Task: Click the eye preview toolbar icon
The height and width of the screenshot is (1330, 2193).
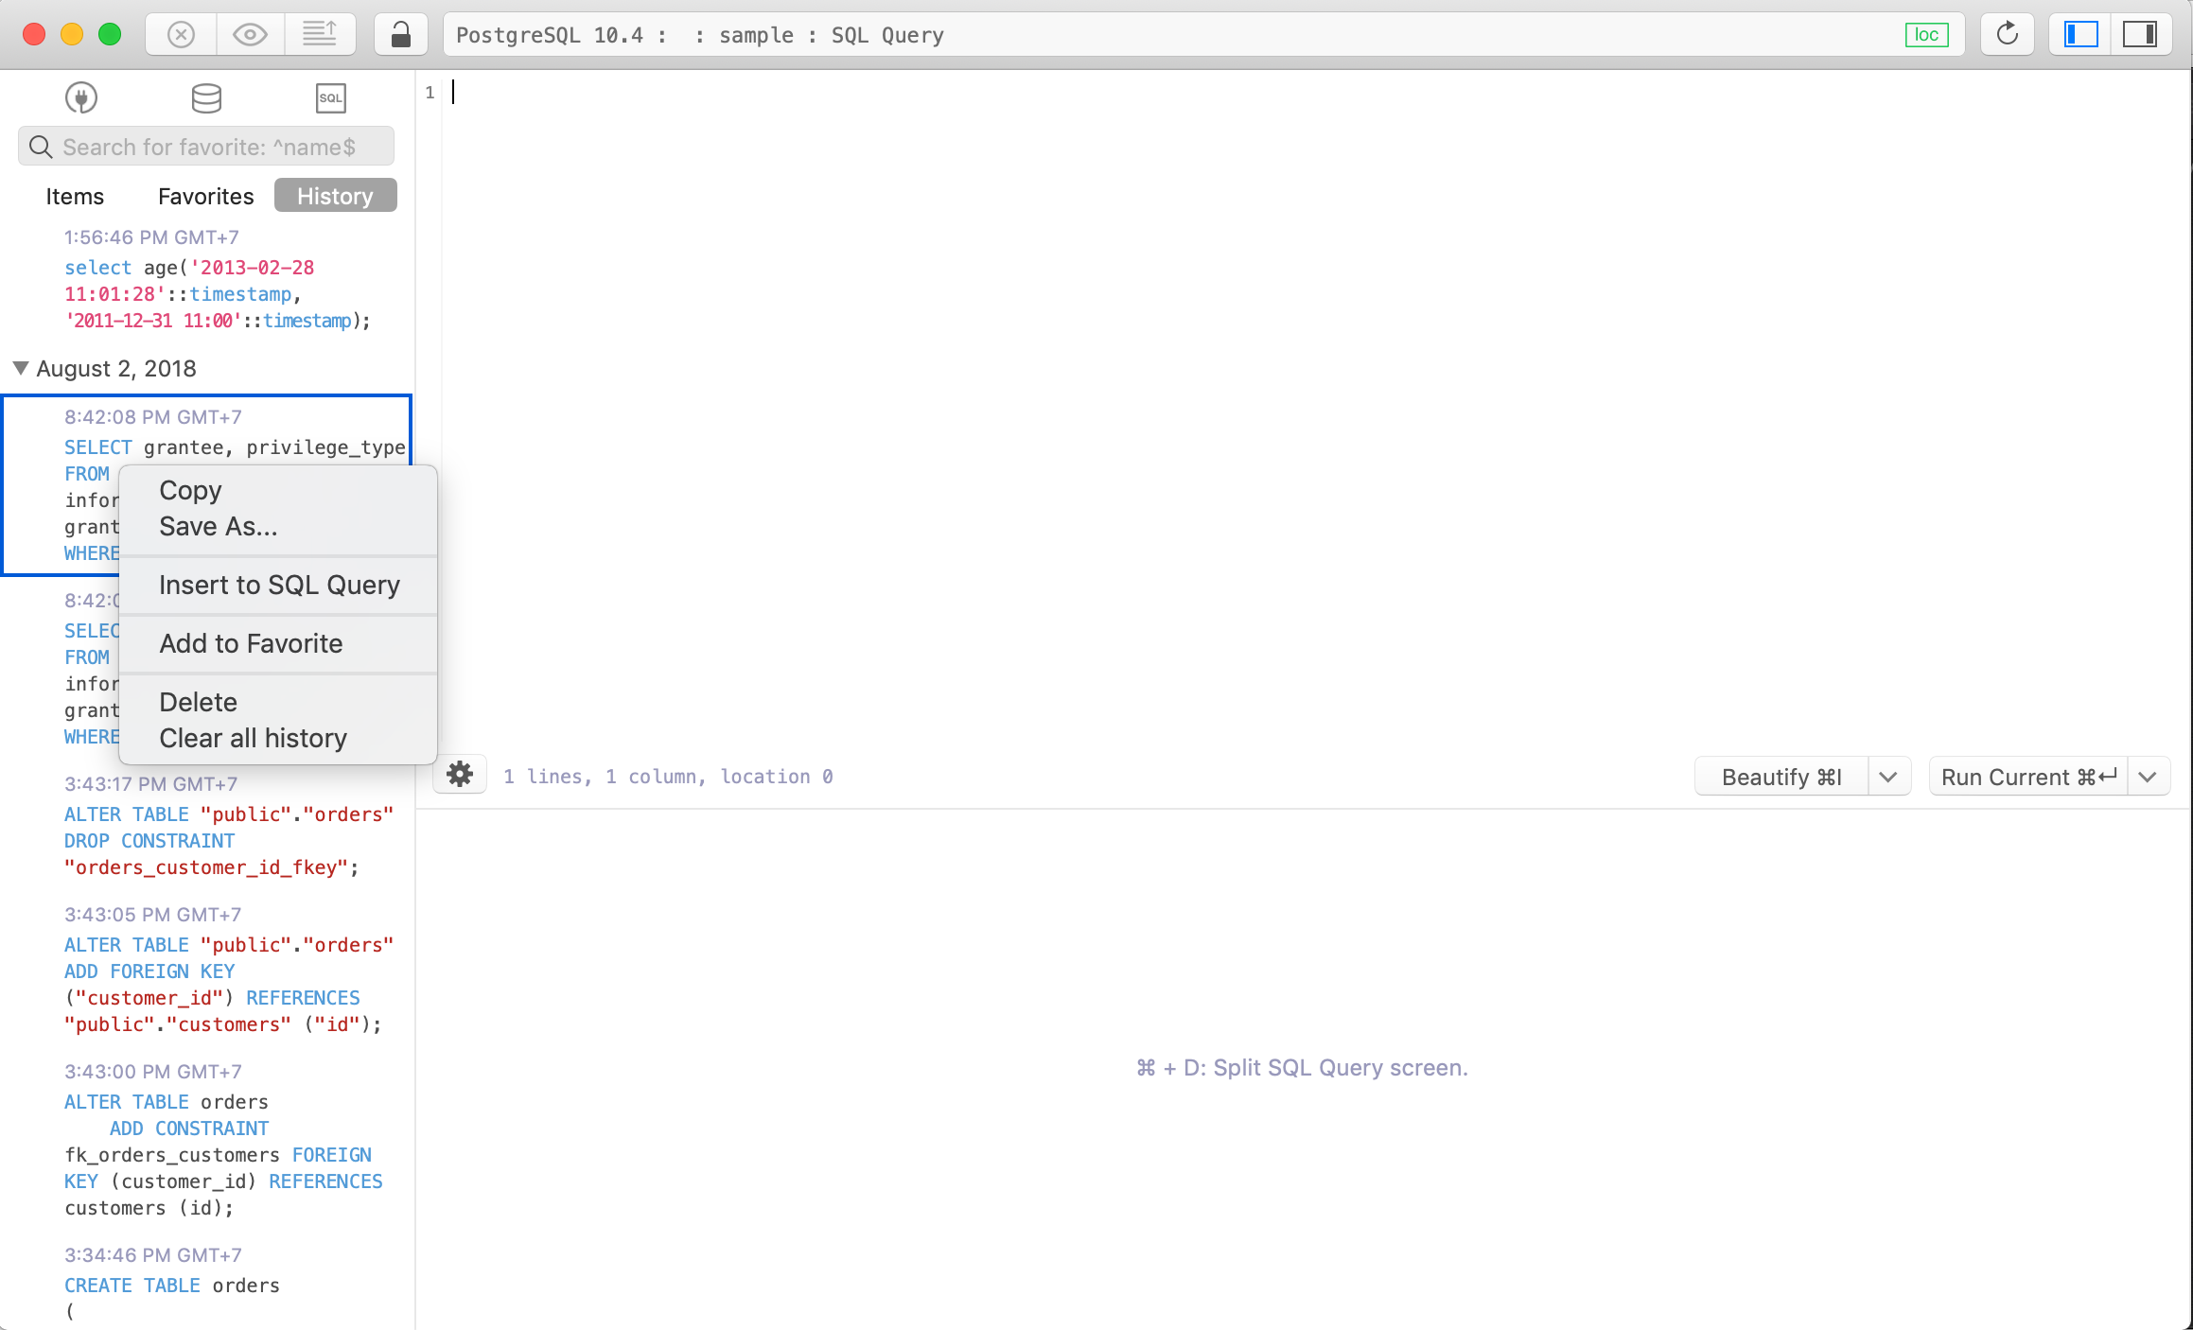Action: click(250, 35)
